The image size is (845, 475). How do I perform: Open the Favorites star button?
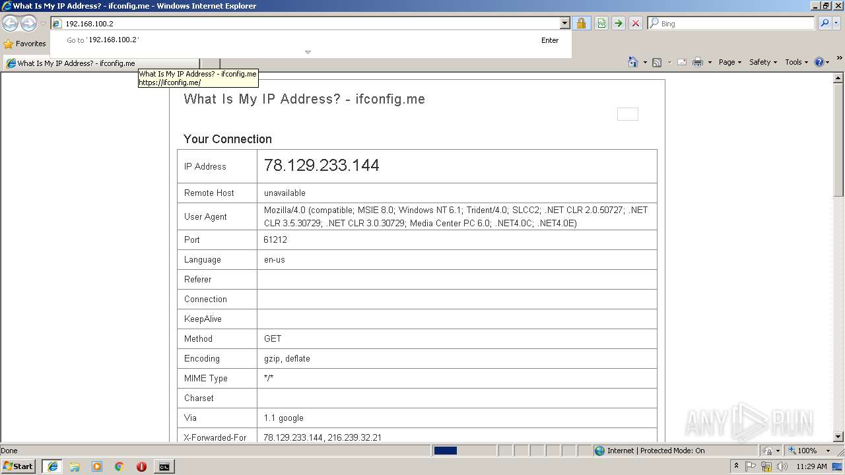[x=24, y=44]
